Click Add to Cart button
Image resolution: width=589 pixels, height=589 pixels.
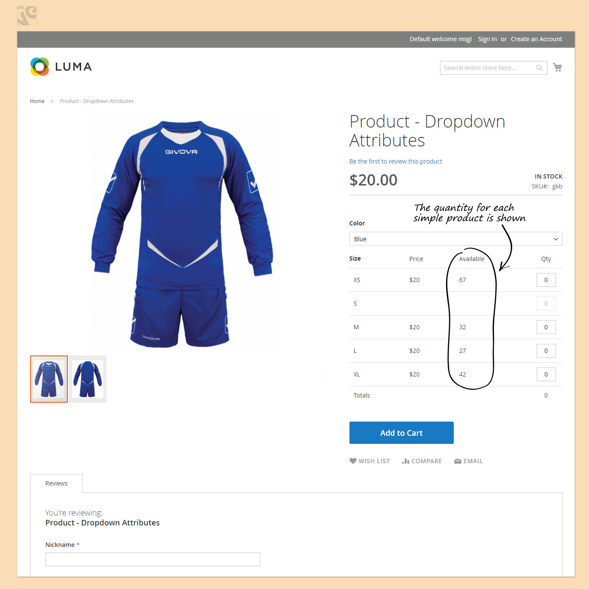[x=401, y=433]
